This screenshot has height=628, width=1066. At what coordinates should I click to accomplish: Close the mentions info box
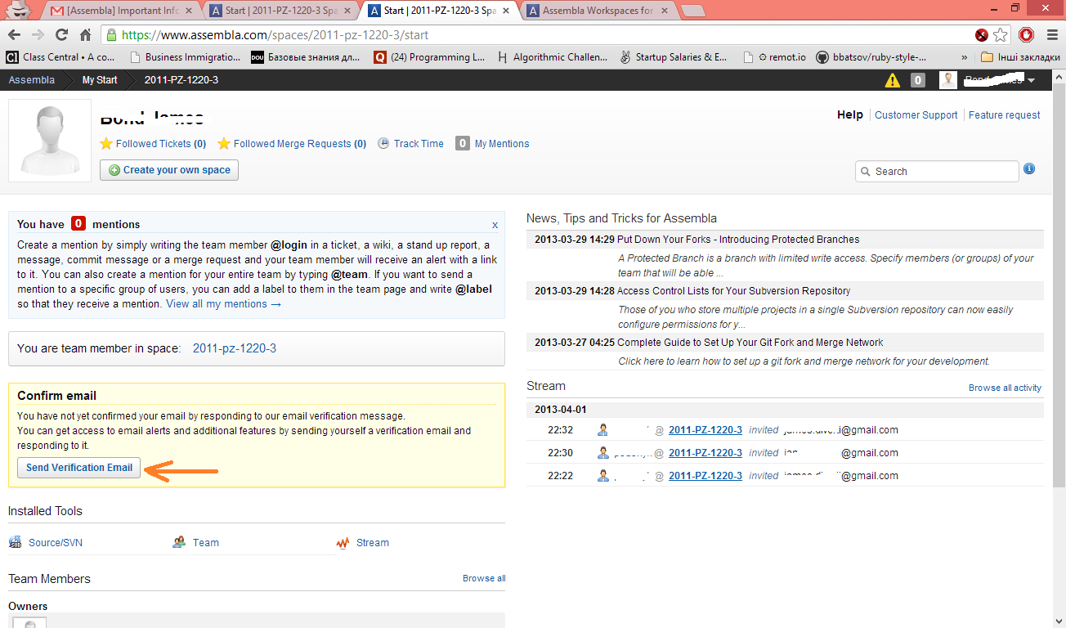click(495, 224)
